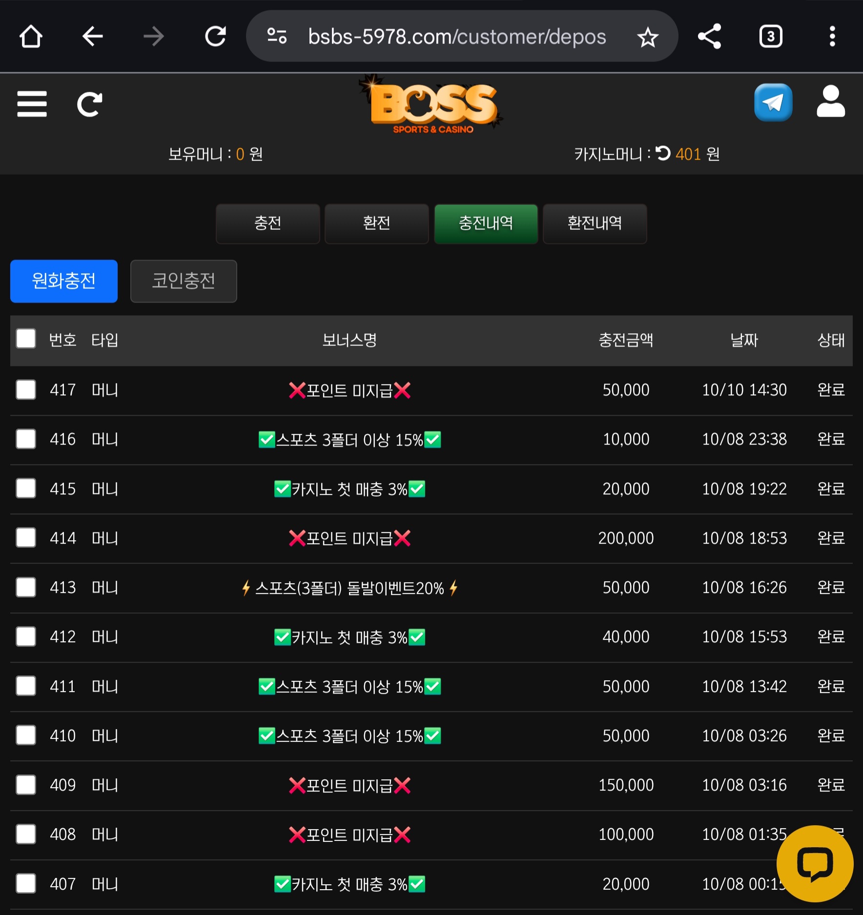Switch to the 충전 tab
Image resolution: width=863 pixels, height=915 pixels.
click(x=267, y=224)
